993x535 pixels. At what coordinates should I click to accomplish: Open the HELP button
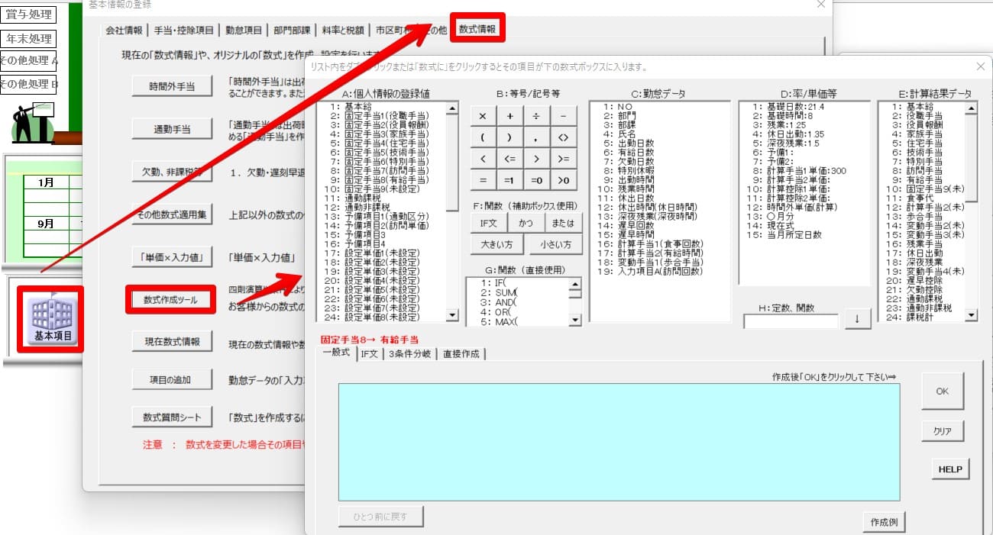950,469
